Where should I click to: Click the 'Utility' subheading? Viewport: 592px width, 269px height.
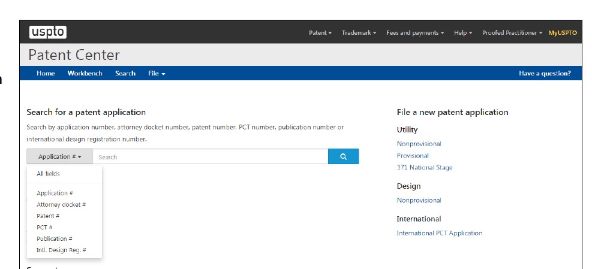coord(407,130)
